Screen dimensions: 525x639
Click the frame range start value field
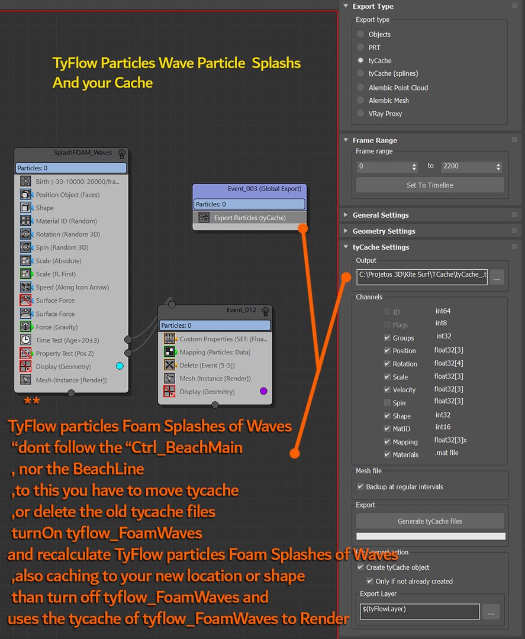click(x=384, y=166)
